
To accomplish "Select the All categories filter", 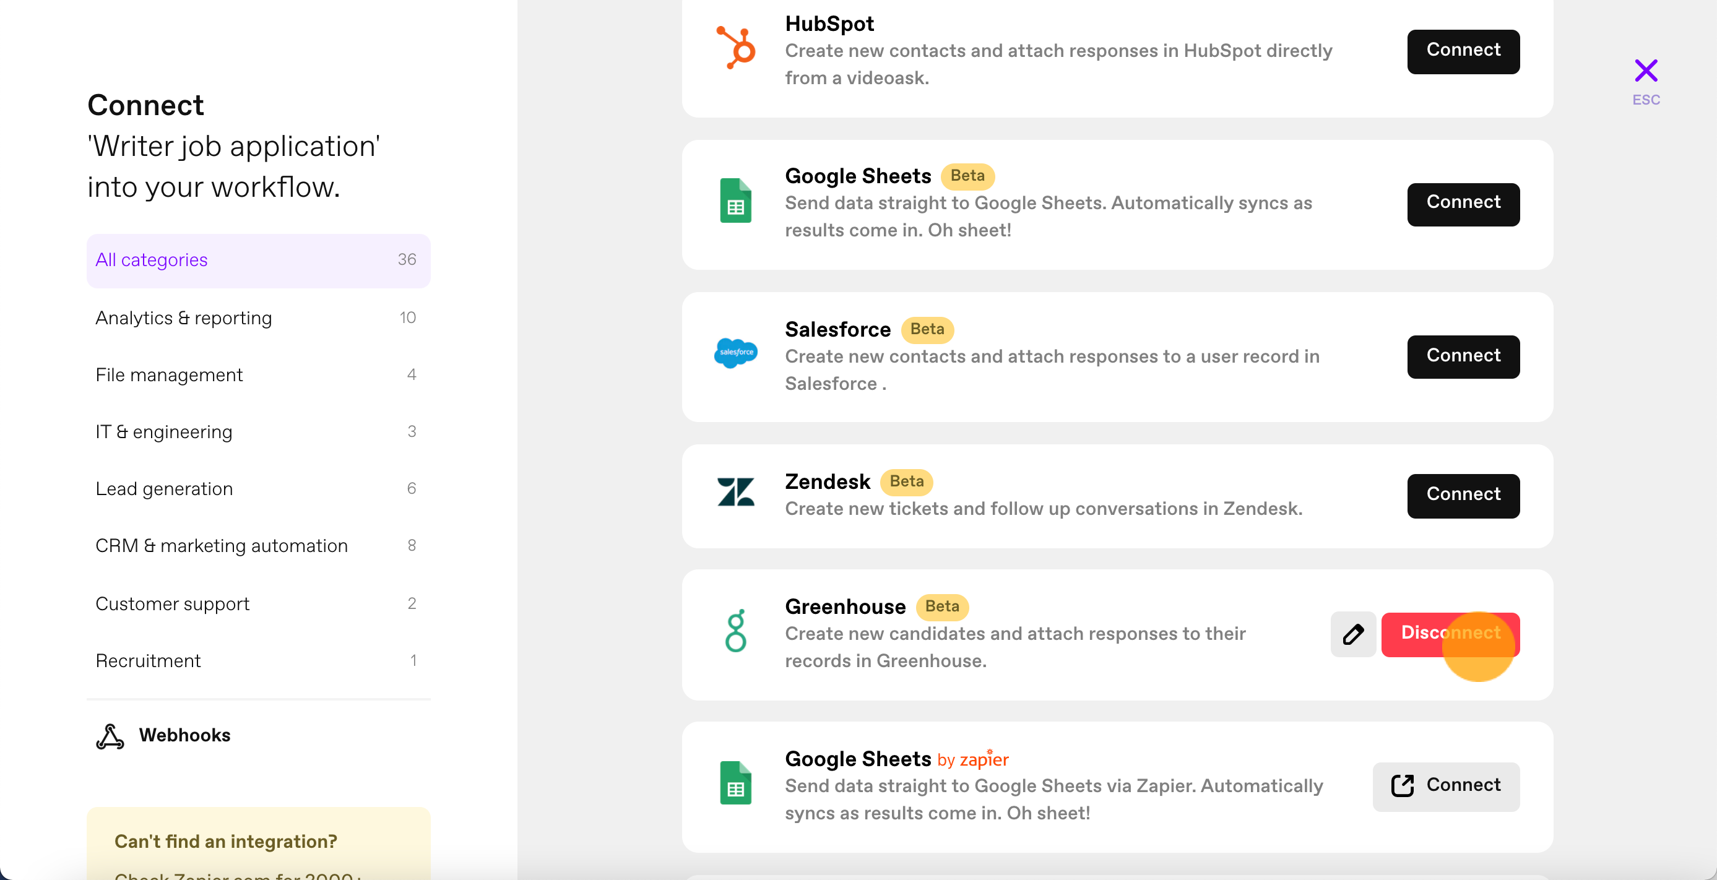I will coord(259,261).
